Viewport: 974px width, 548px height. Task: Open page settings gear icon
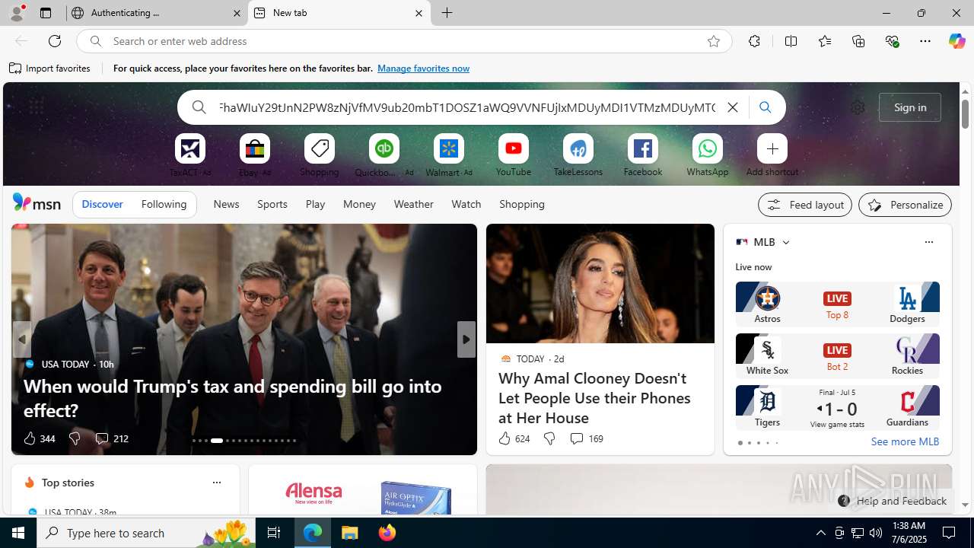858,107
